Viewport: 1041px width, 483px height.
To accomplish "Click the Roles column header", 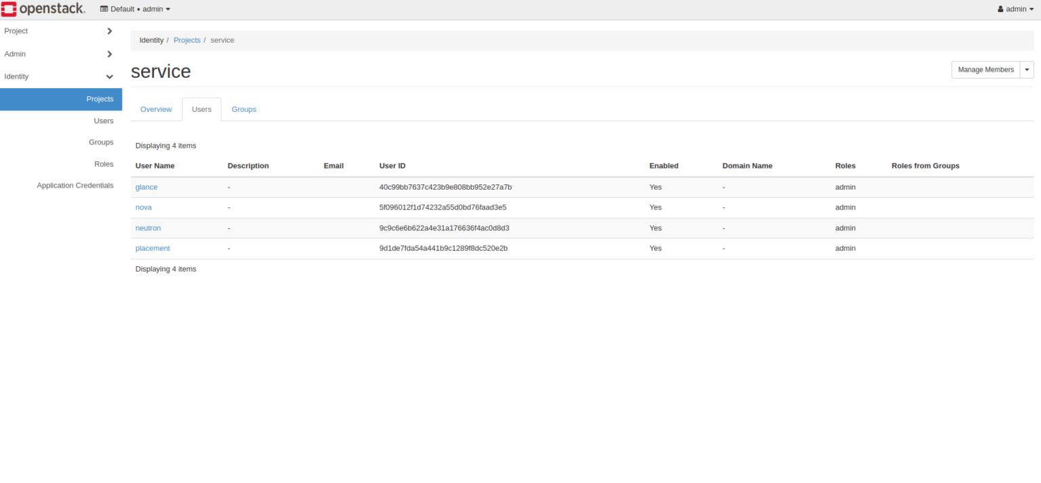I will pos(845,166).
